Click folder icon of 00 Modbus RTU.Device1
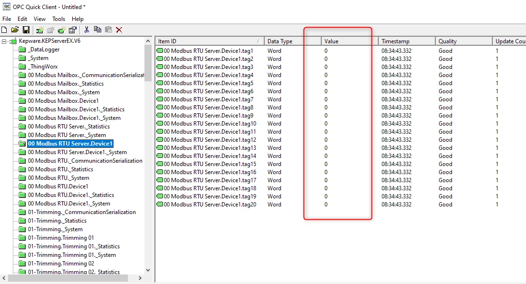Image resolution: width=526 pixels, height=284 pixels. (x=22, y=186)
